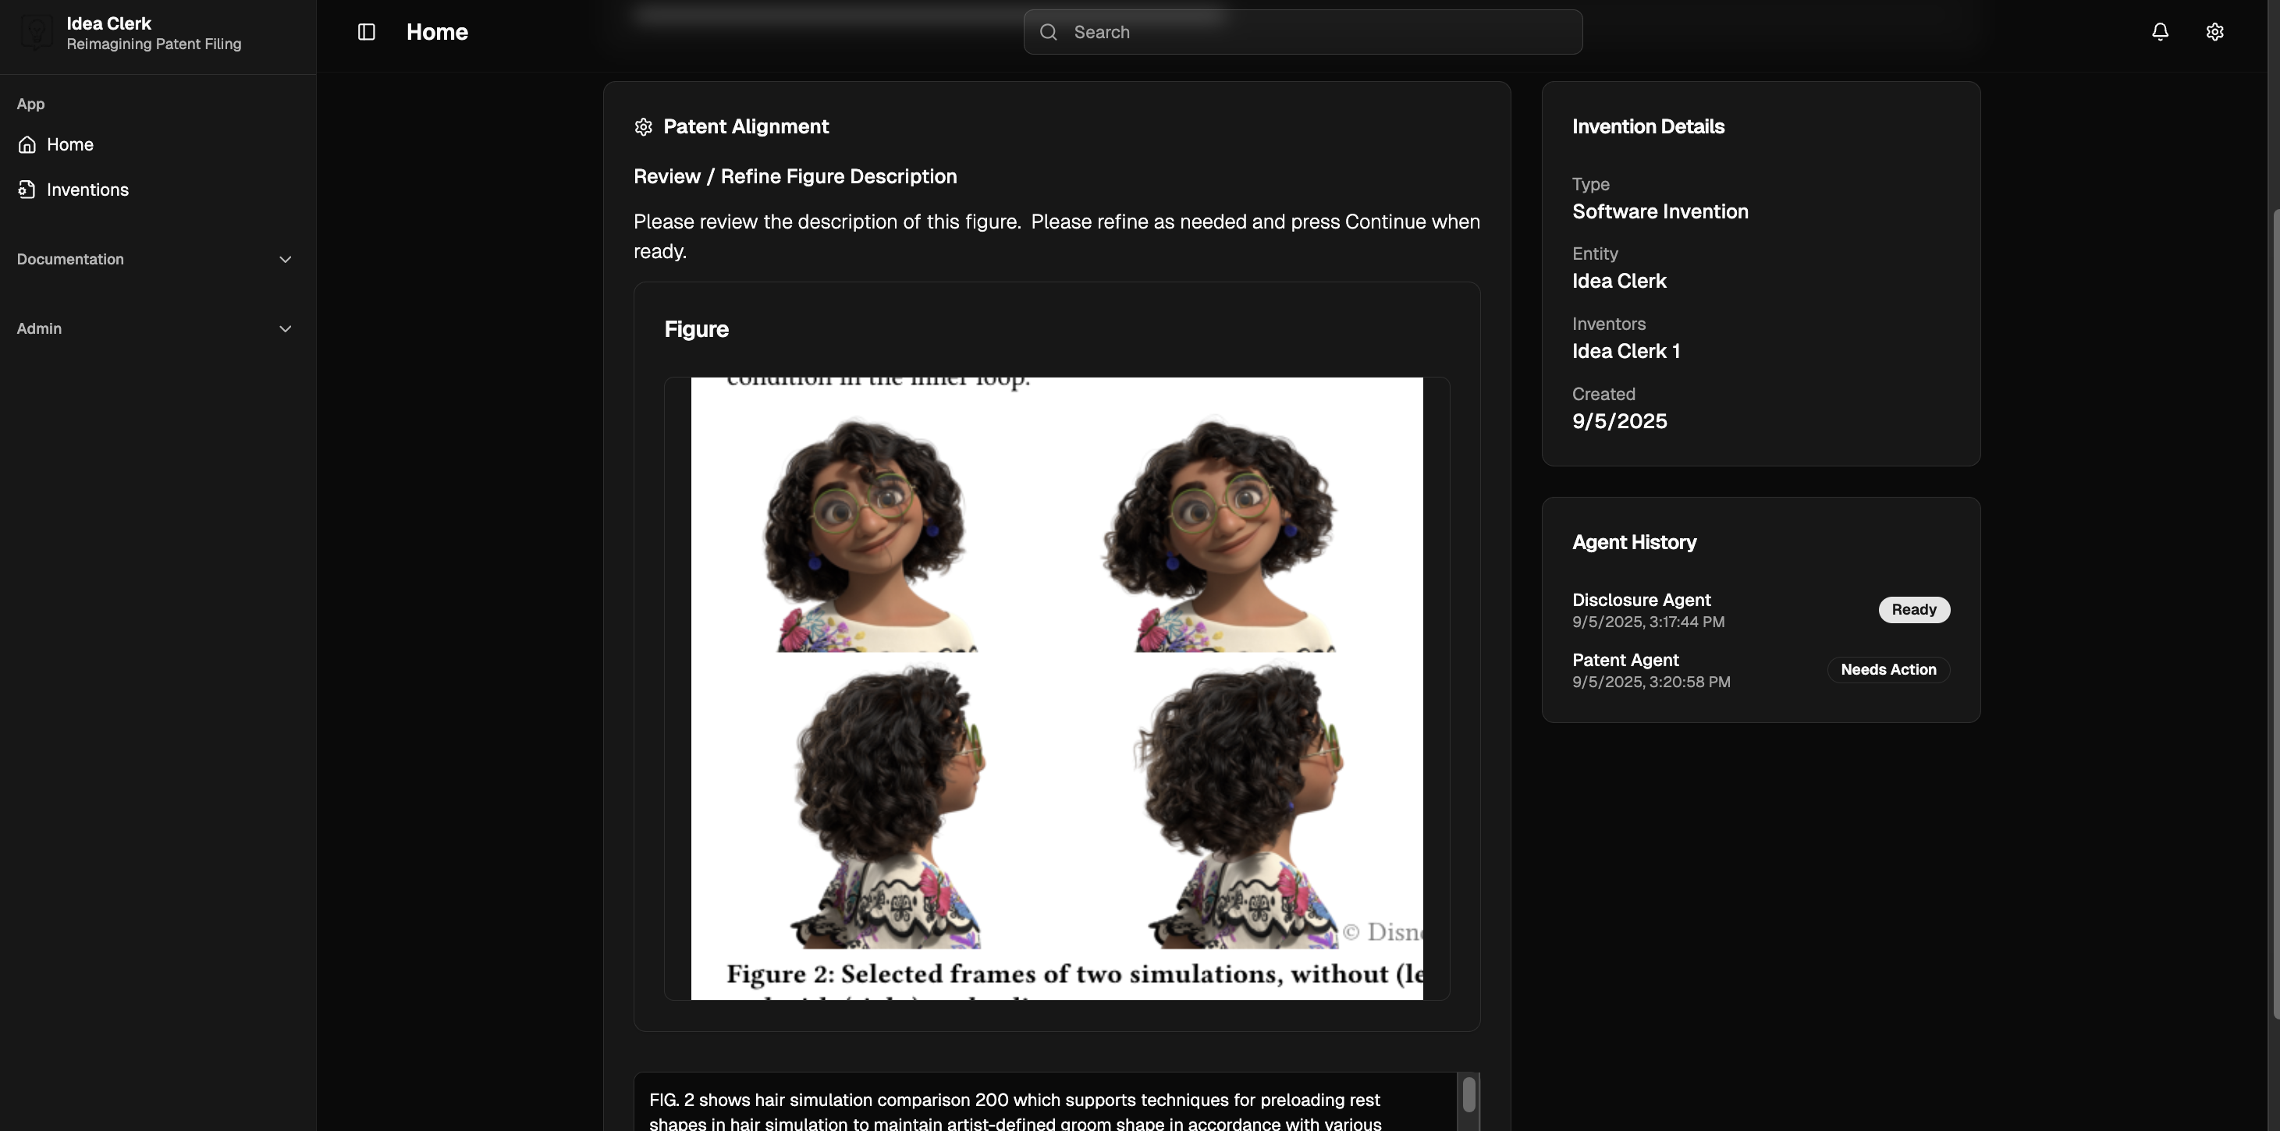The width and height of the screenshot is (2280, 1131).
Task: Select the Disclosure Agent history entry
Action: pyautogui.click(x=1760, y=610)
